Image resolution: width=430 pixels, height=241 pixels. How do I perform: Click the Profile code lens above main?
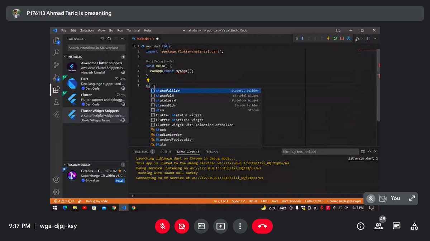(169, 61)
